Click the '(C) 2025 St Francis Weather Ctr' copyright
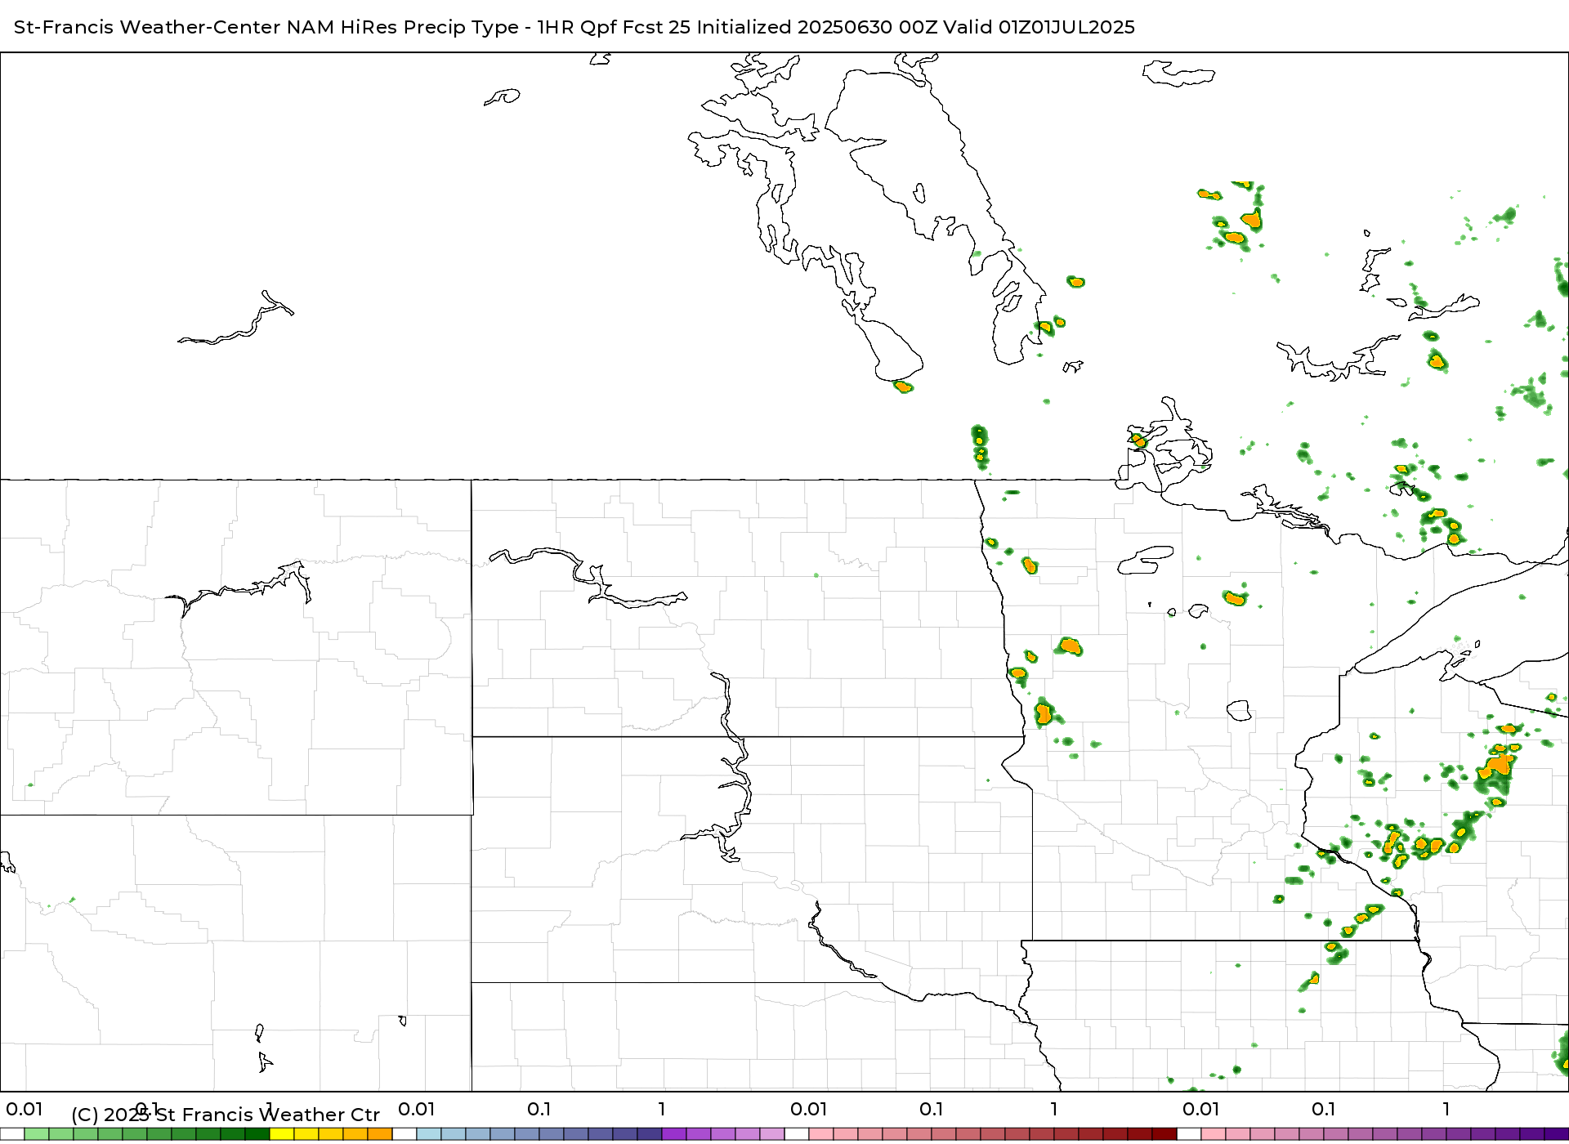This screenshot has width=1569, height=1144. pos(226,1115)
